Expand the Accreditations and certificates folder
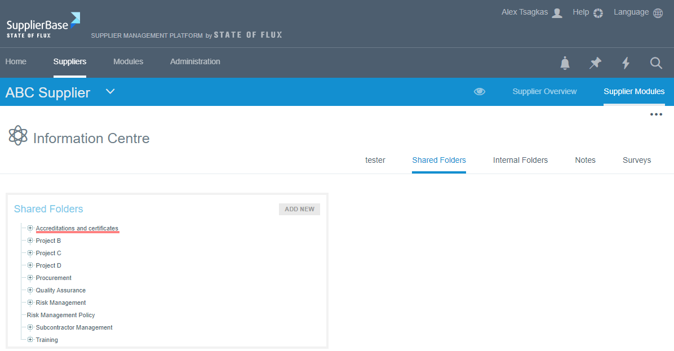 (x=30, y=228)
